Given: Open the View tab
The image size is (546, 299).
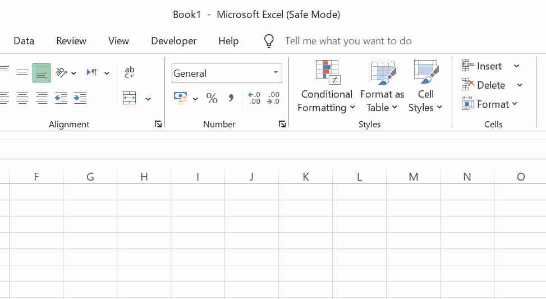Looking at the screenshot, I should 118,41.
